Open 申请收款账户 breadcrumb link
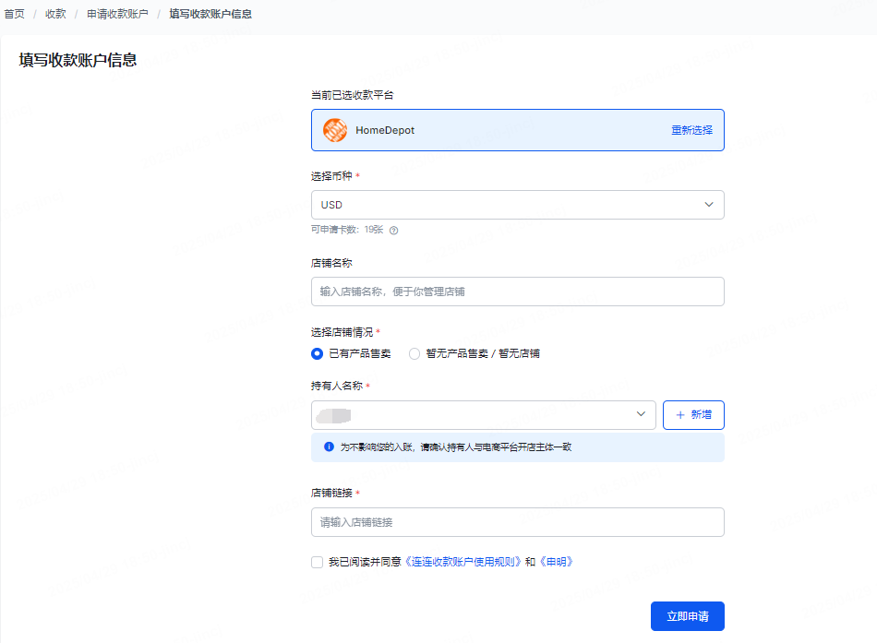The image size is (877, 643). (117, 14)
